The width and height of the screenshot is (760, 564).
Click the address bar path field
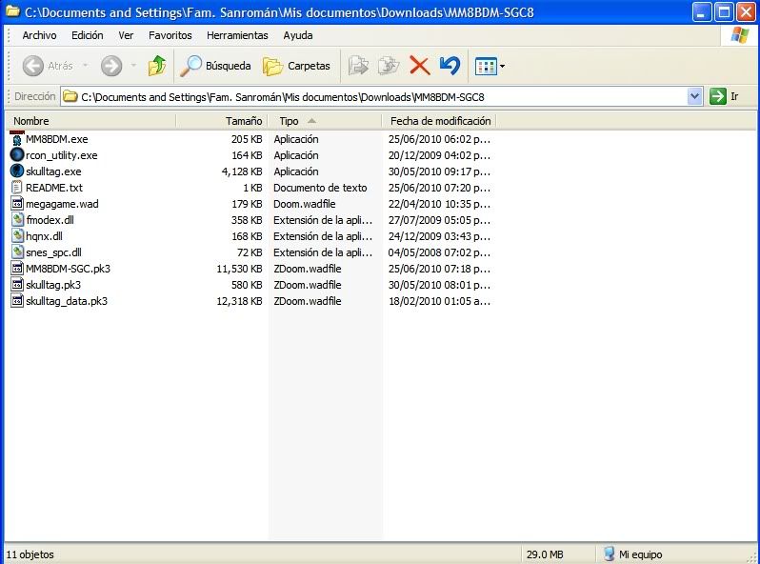(381, 96)
